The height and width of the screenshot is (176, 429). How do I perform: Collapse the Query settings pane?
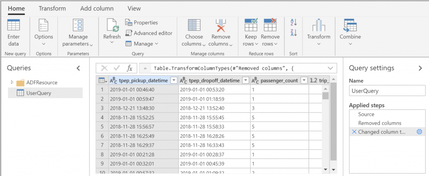[x=420, y=68]
